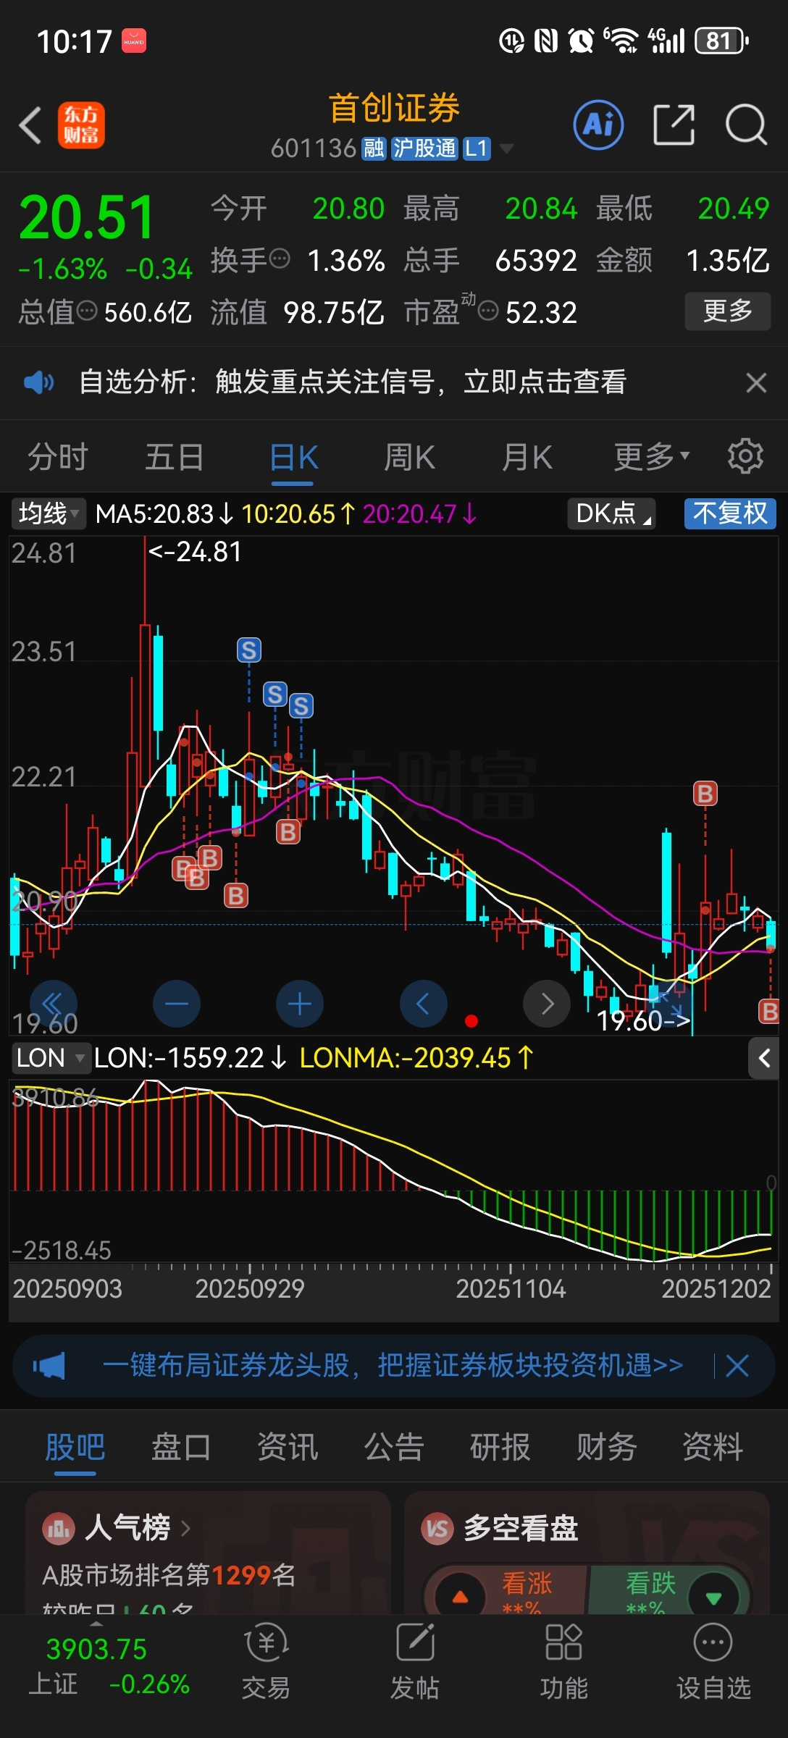This screenshot has width=788, height=1738.
Task: Move chart right with the right chevron
Action: pyautogui.click(x=547, y=1004)
